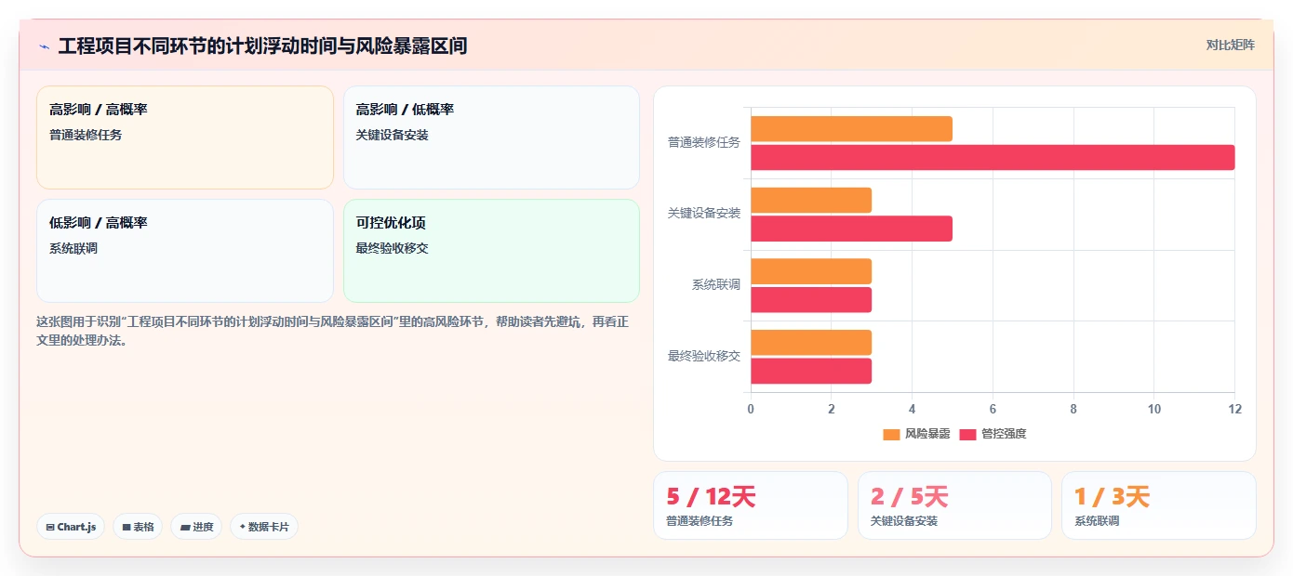The height and width of the screenshot is (576, 1293).
Task: Click the 对比矩阵 label in header
Action: [x=1230, y=45]
